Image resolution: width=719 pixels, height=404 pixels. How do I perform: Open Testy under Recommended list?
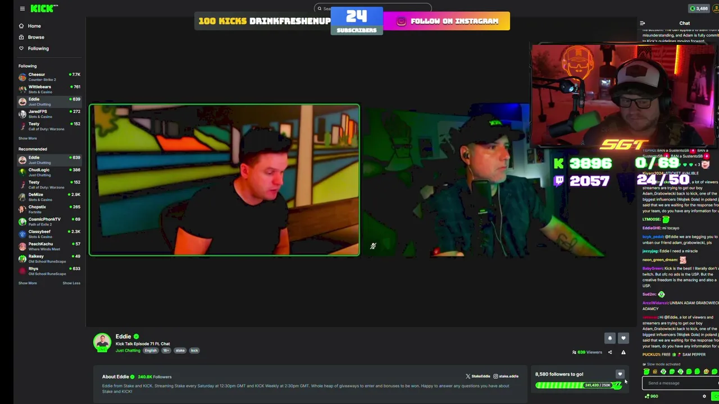[x=49, y=185]
